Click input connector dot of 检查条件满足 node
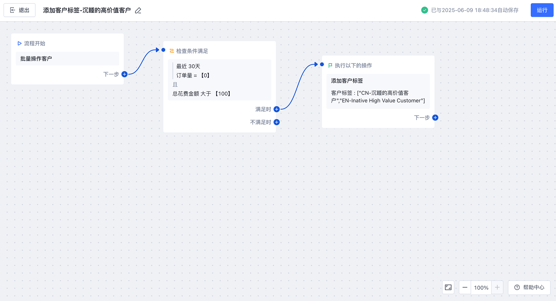This screenshot has height=301, width=556. coord(163,50)
